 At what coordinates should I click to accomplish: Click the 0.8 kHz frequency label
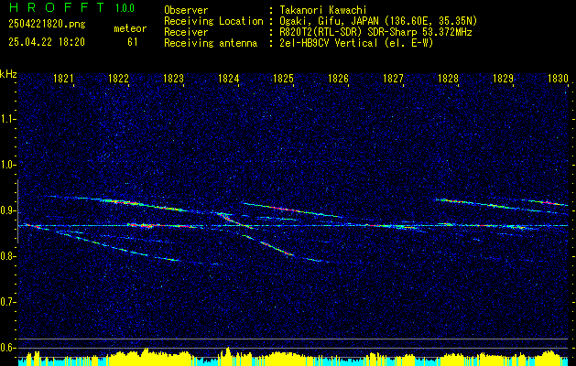[7, 256]
